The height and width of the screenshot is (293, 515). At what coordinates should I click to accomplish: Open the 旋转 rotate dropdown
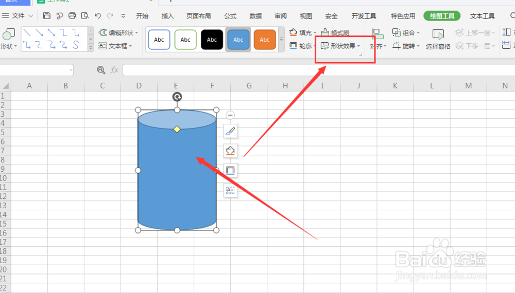(406, 46)
